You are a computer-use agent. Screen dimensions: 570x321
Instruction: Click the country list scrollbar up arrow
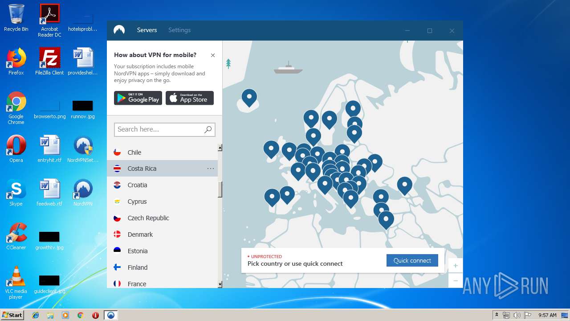(x=220, y=148)
